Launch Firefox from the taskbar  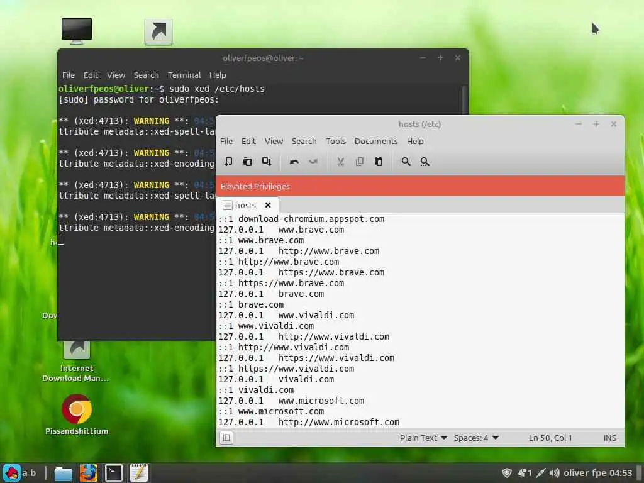tap(88, 473)
